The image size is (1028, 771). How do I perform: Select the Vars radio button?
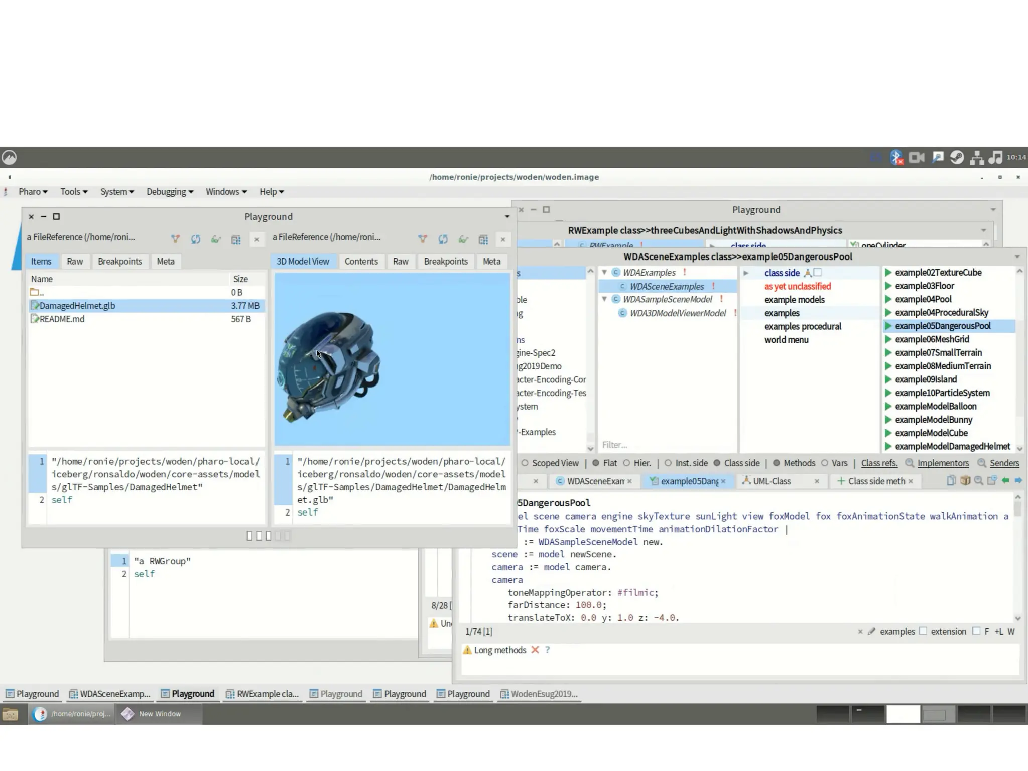824,463
